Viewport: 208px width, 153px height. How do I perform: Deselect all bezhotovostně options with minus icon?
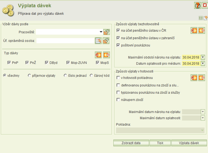[x=202, y=31]
